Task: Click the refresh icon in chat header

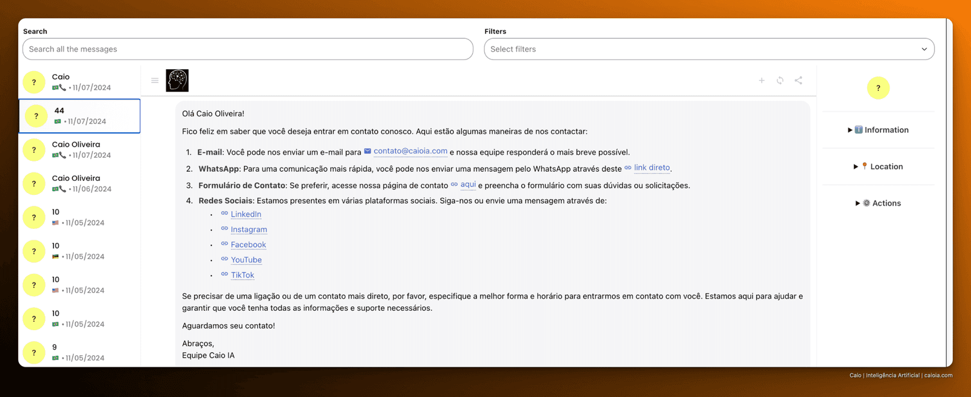Action: tap(780, 80)
